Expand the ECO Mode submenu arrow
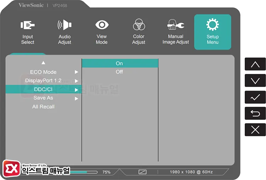The image size is (266, 180). (76, 72)
